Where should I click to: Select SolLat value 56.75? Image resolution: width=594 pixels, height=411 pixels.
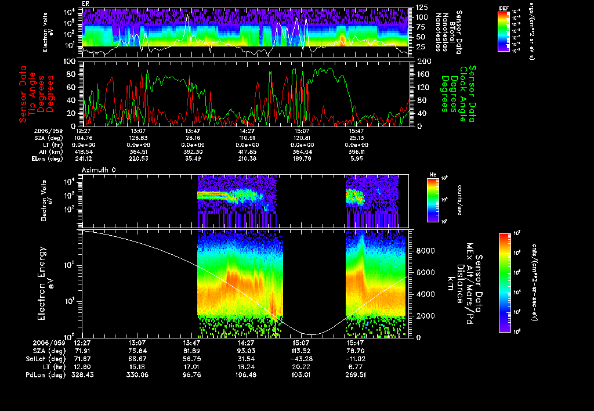click(x=191, y=359)
